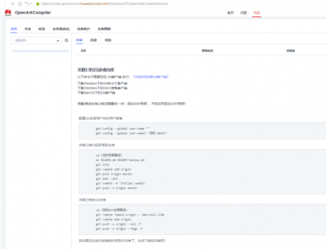326x249 pixels.
Task: Click the OpenArkCompiler project title
Action: (x=33, y=13)
